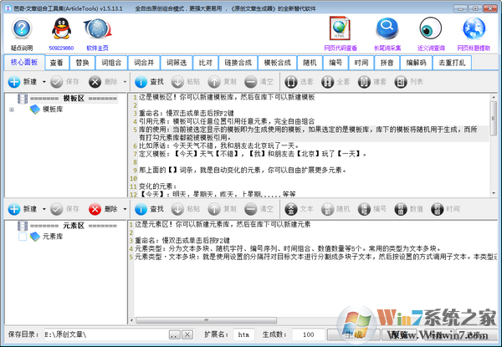Viewport: 502px width, 347px height.
Task: Click 粘贴 in the element toolbar
Action: pyautogui.click(x=186, y=209)
